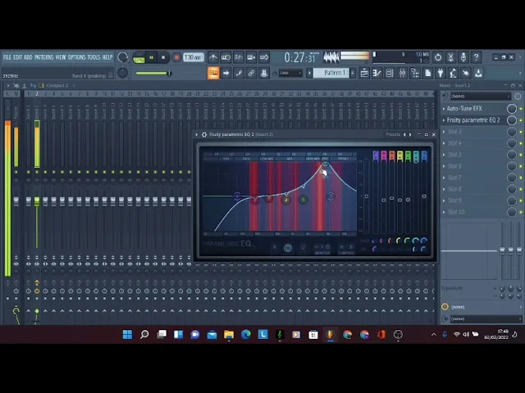Viewport: 525px width, 393px height.
Task: Expand the Slot 7 arrow menu
Action: pyautogui.click(x=444, y=178)
